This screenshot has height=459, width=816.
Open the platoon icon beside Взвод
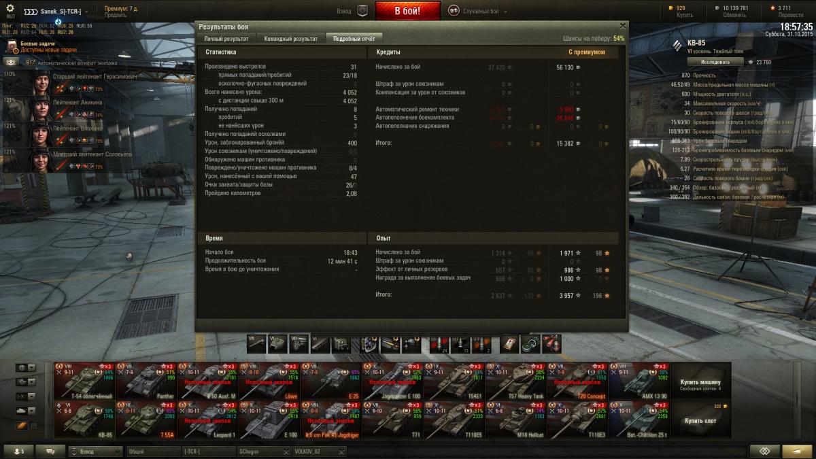(x=362, y=11)
